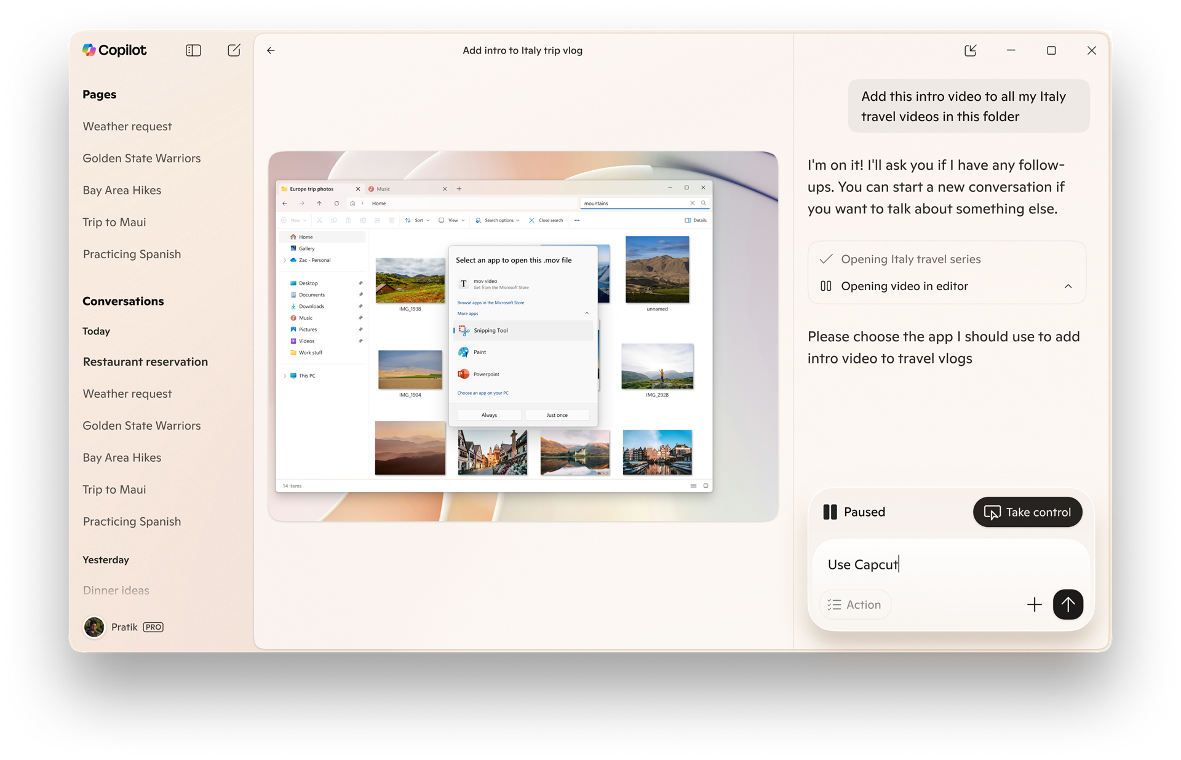This screenshot has width=1181, height=760.
Task: Send the message with the up-arrow icon
Action: point(1068,604)
